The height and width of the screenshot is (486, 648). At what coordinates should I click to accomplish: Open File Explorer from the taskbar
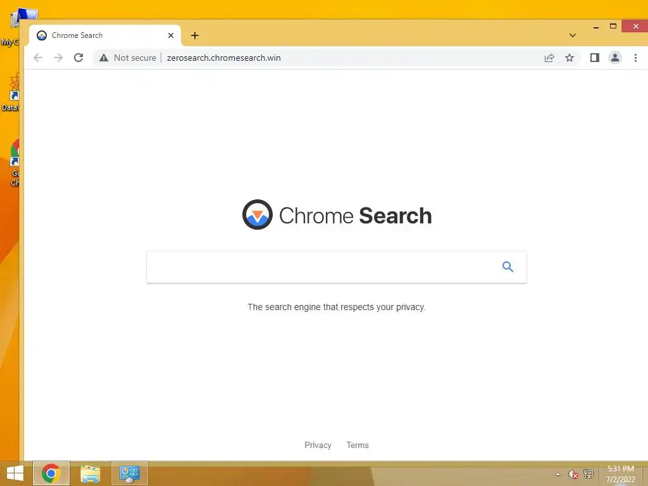tap(90, 473)
